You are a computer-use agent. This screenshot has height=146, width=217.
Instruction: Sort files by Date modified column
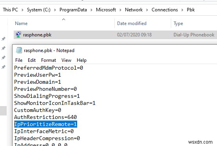pos(132,23)
